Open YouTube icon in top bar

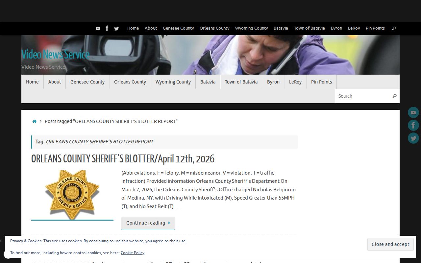point(98,28)
